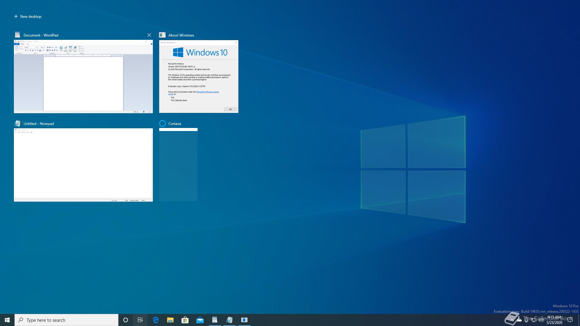Activate the WordPad taskbar button

(x=215, y=320)
